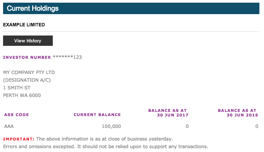Viewport: 264px width, 152px height.
Task: Click the 30 Jun 2016 balance value 0
Action: (257, 126)
